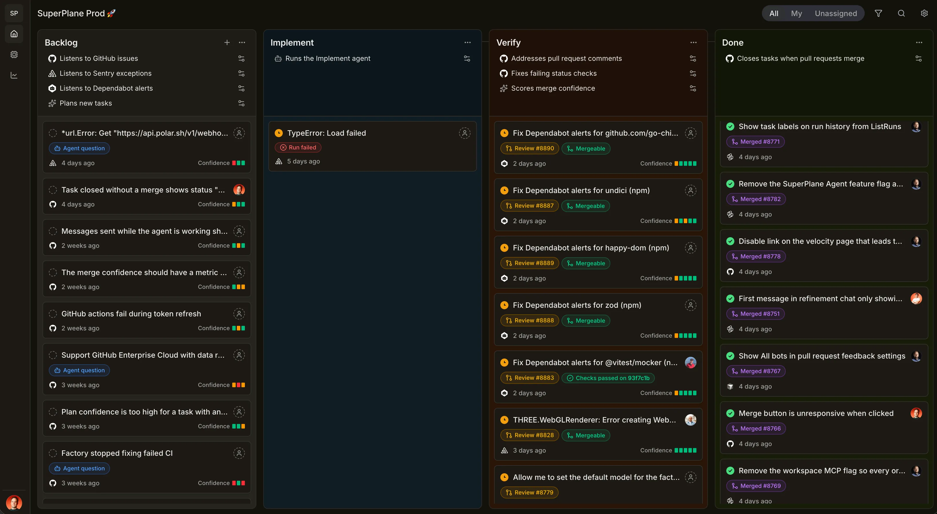This screenshot has height=514, width=937.
Task: Open Fix Dependabot alerts for zod (npm) card
Action: point(598,320)
